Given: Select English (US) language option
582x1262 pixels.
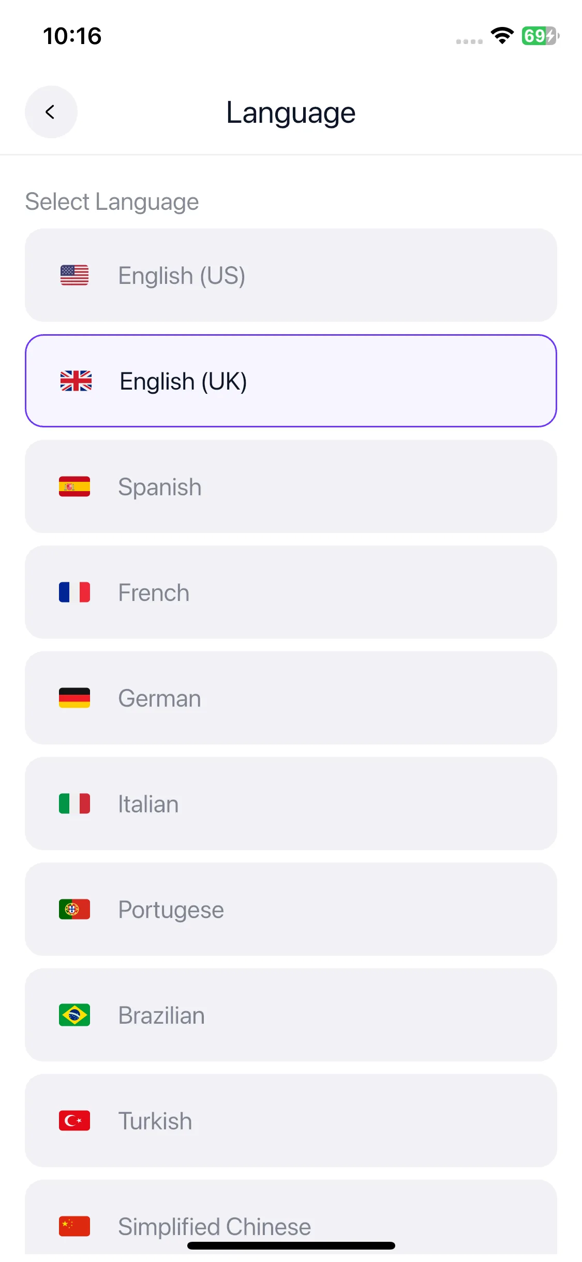Looking at the screenshot, I should (x=291, y=275).
